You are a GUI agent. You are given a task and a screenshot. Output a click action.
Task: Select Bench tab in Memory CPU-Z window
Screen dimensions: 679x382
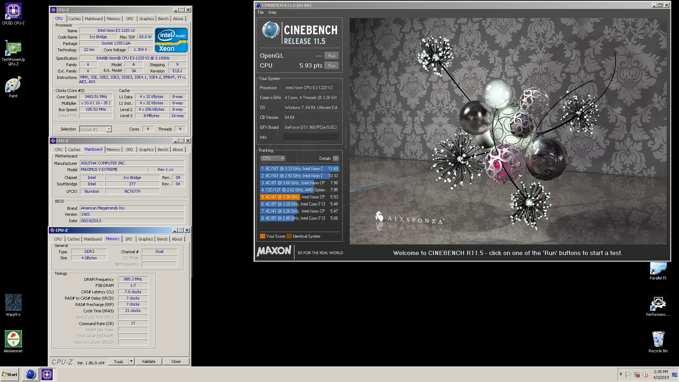[162, 239]
